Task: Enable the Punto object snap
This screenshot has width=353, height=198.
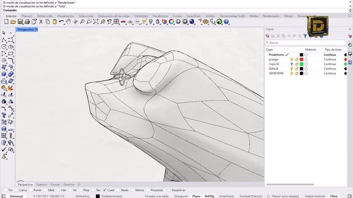Action: click(x=31, y=190)
